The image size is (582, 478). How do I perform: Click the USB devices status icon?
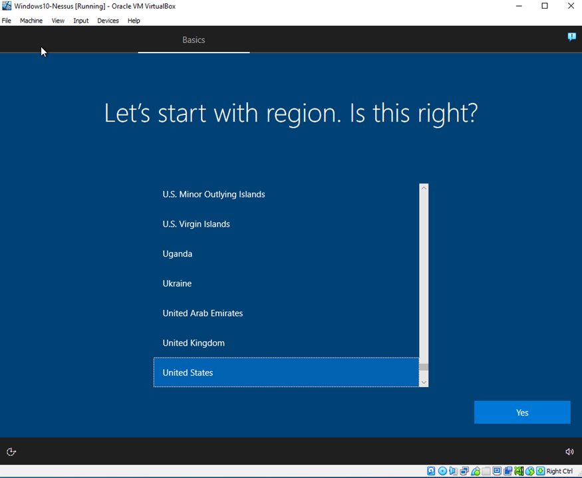[476, 471]
